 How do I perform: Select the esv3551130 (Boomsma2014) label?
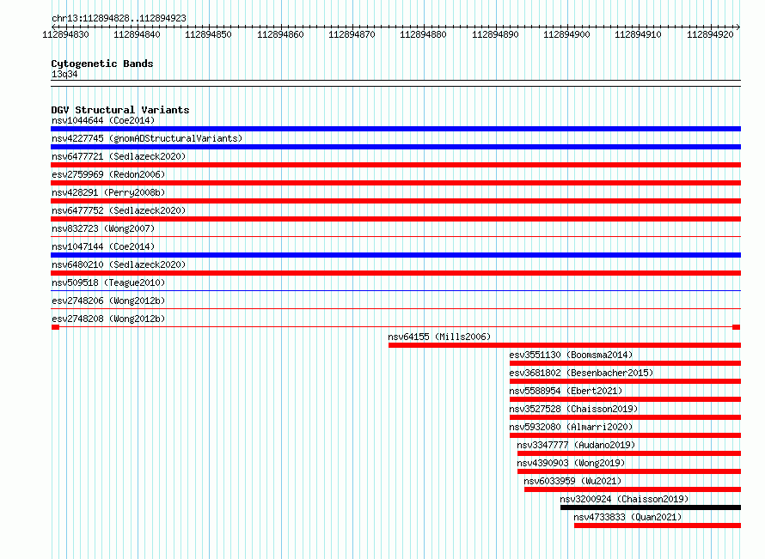pyautogui.click(x=571, y=355)
